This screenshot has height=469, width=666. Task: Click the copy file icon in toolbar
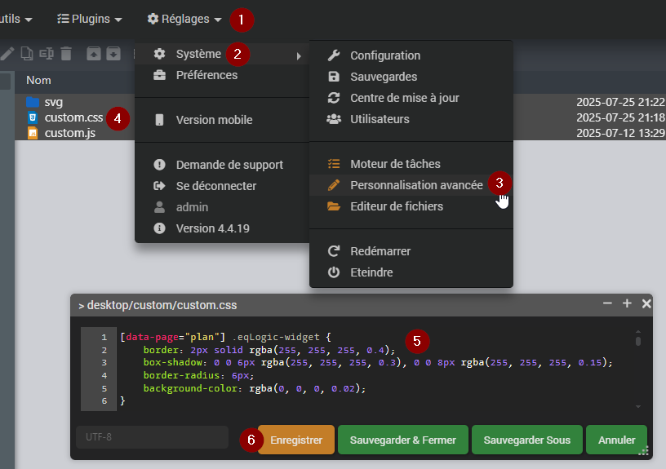coord(27,54)
